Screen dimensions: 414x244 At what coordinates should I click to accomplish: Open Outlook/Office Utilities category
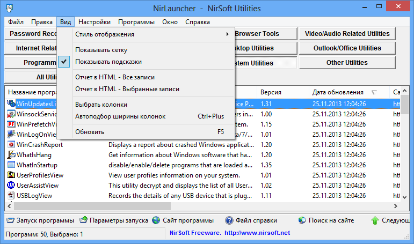coord(347,48)
